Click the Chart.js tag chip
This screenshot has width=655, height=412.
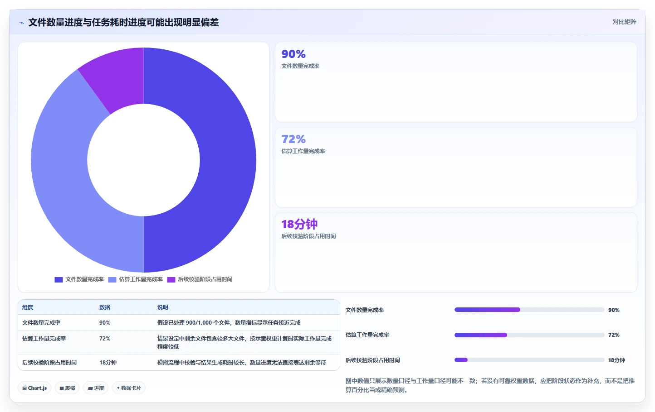click(34, 388)
